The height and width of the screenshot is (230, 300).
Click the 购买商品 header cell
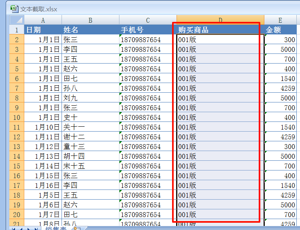pyautogui.click(x=220, y=30)
